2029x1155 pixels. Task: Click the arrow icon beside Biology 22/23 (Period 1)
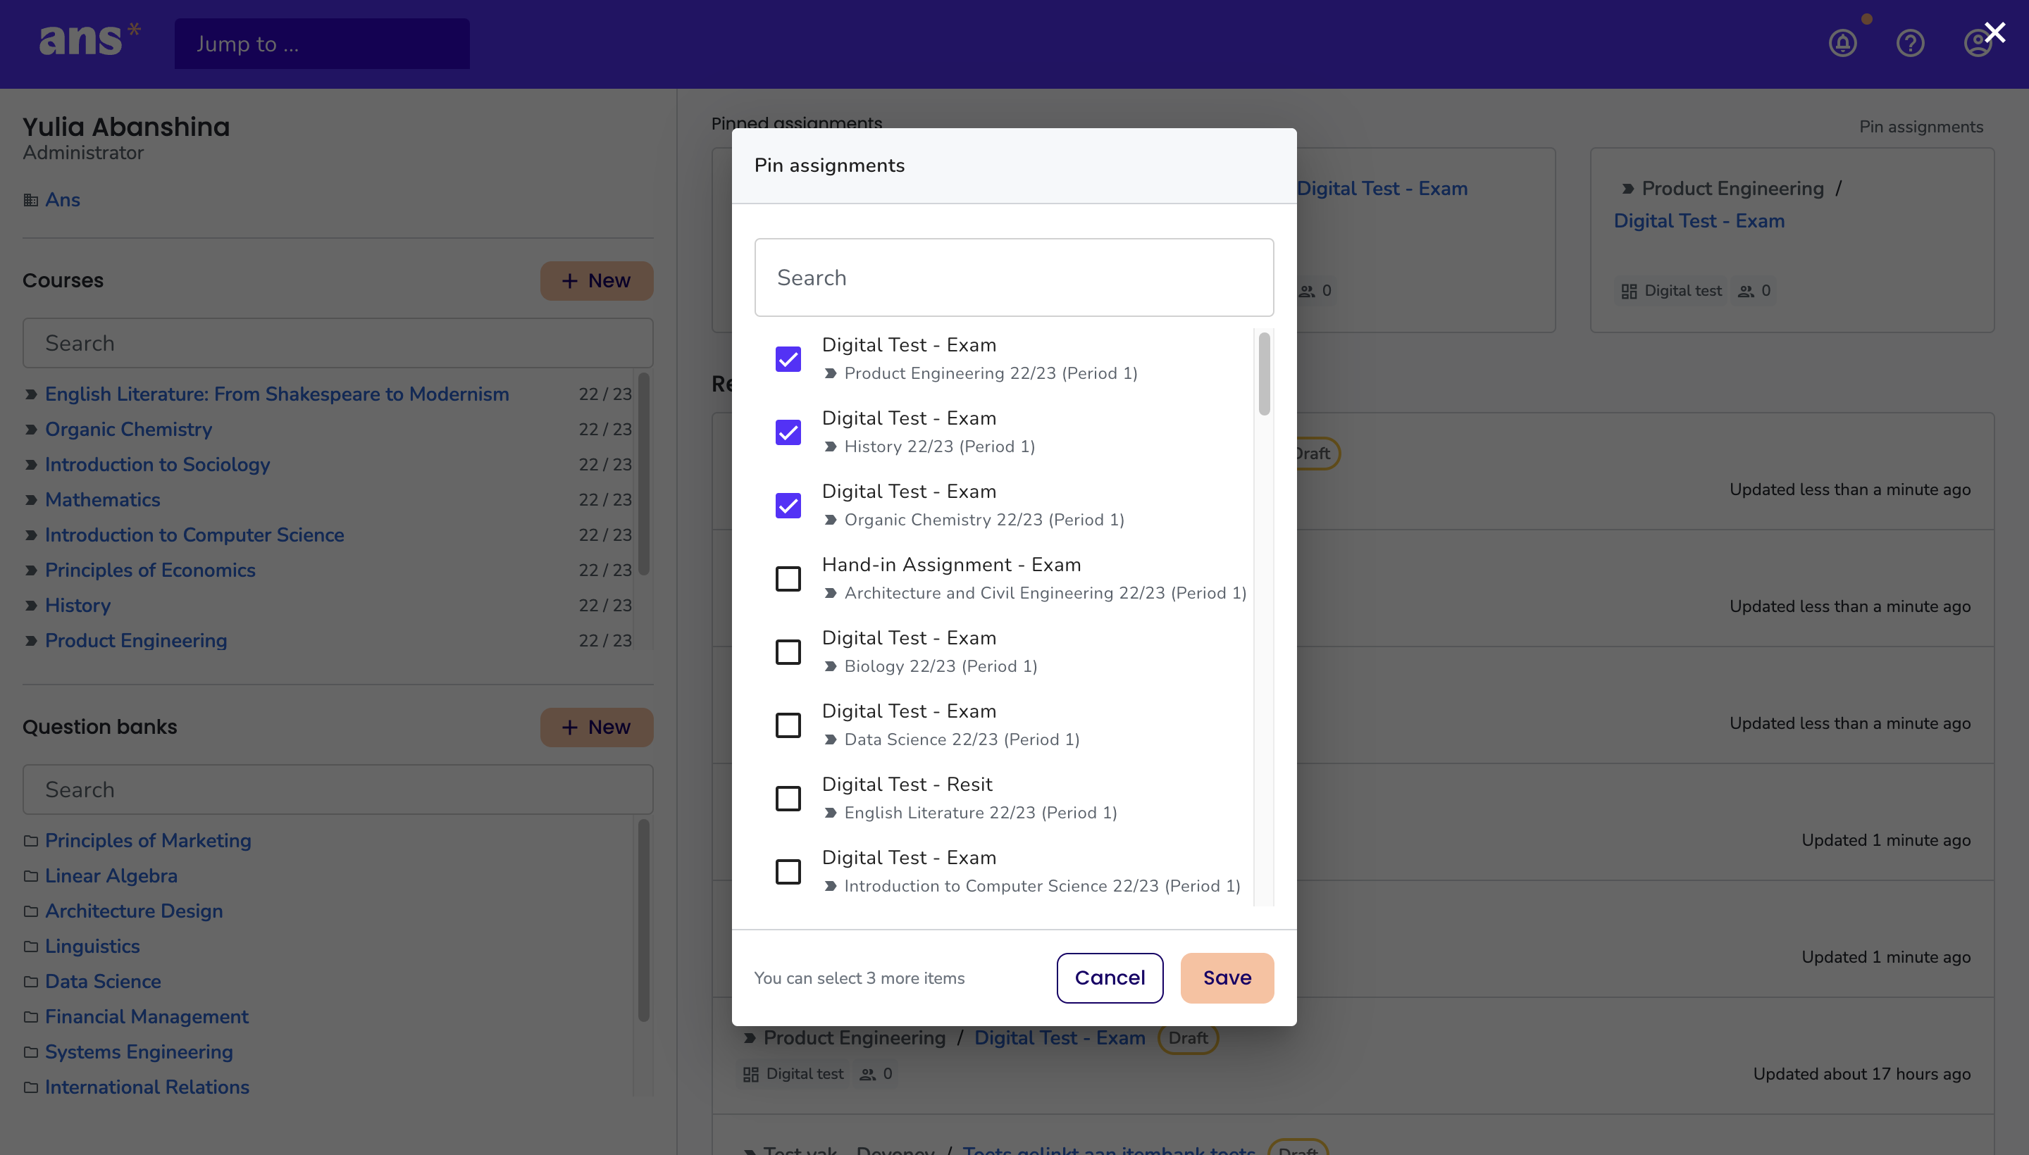point(830,666)
